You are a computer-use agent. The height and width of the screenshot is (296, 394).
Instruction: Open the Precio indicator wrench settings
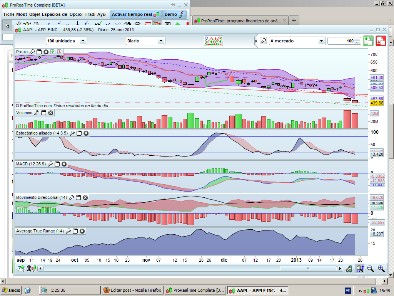coord(32,52)
